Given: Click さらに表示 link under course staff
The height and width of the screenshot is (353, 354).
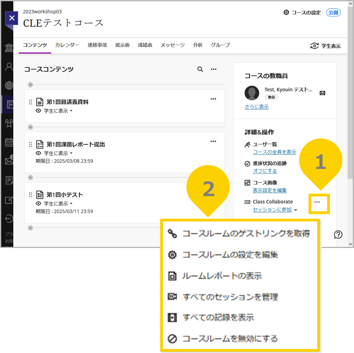Looking at the screenshot, I should (257, 107).
